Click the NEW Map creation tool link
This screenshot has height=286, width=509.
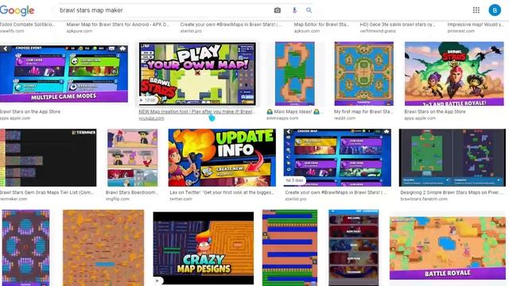click(x=196, y=111)
